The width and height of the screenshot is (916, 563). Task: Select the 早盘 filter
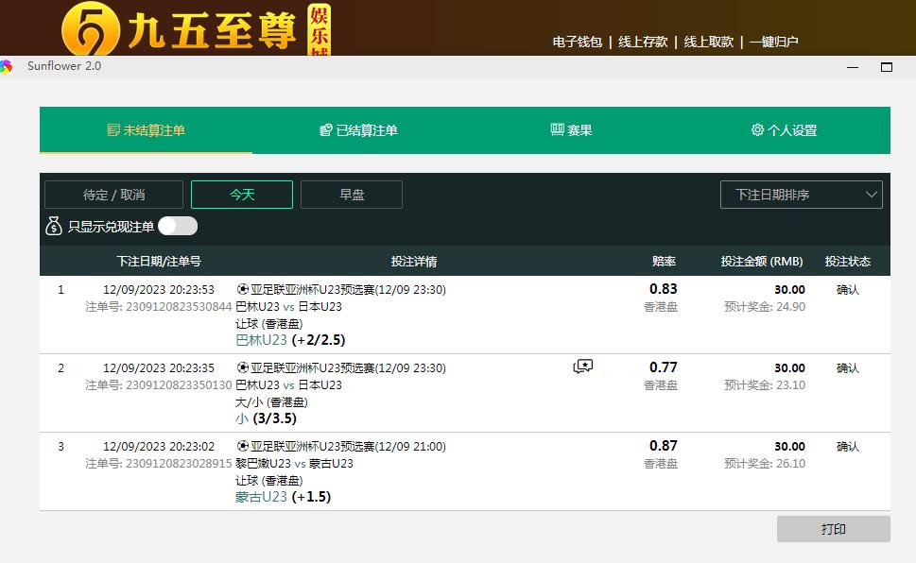pyautogui.click(x=352, y=195)
